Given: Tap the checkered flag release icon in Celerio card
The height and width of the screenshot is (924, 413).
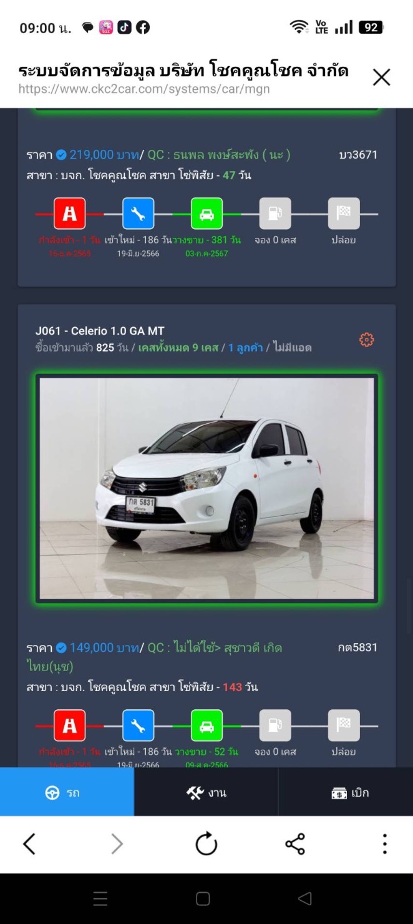Looking at the screenshot, I should point(344,725).
